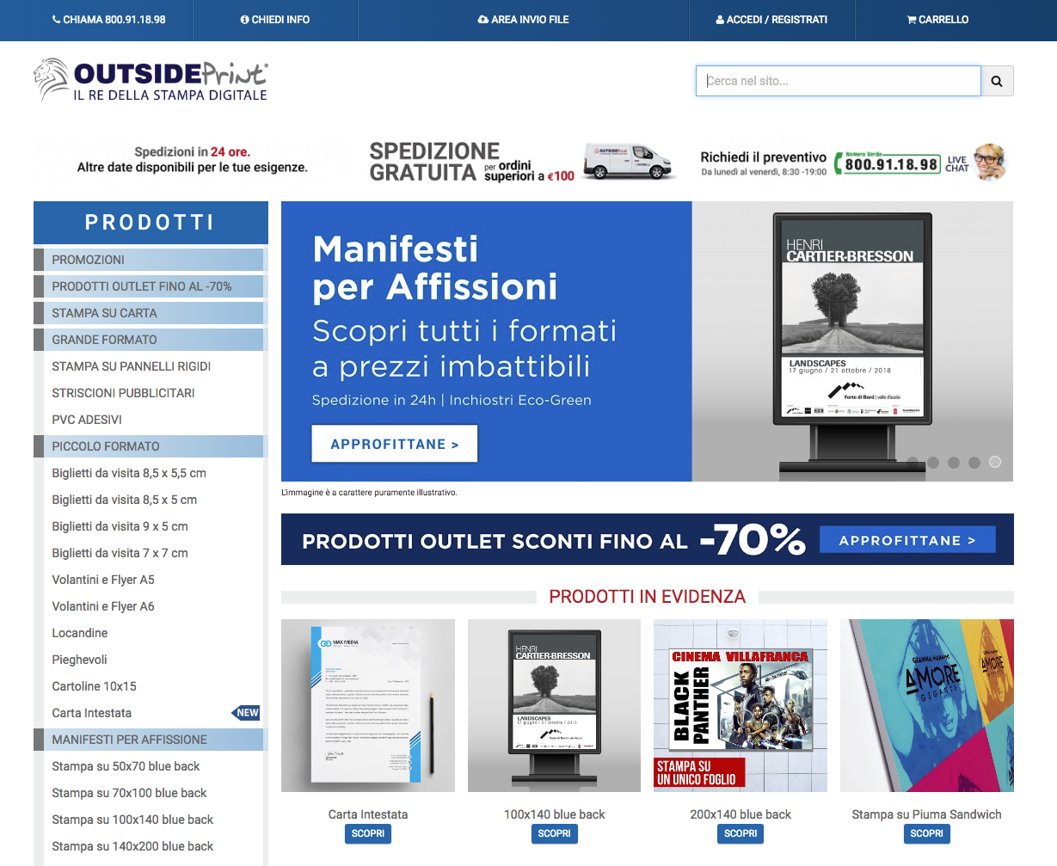Expand the Promozioni category

click(149, 260)
